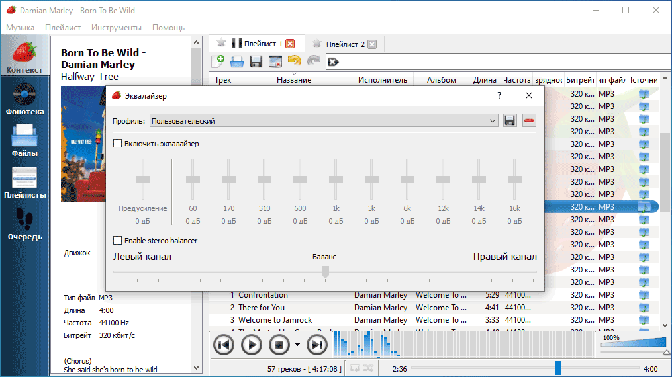Viewport: 672px width, 377px height.
Task: Select the Confrontation track row
Action: tap(434, 295)
